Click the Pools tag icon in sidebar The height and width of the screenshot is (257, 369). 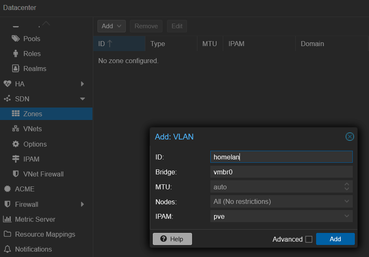click(x=16, y=39)
